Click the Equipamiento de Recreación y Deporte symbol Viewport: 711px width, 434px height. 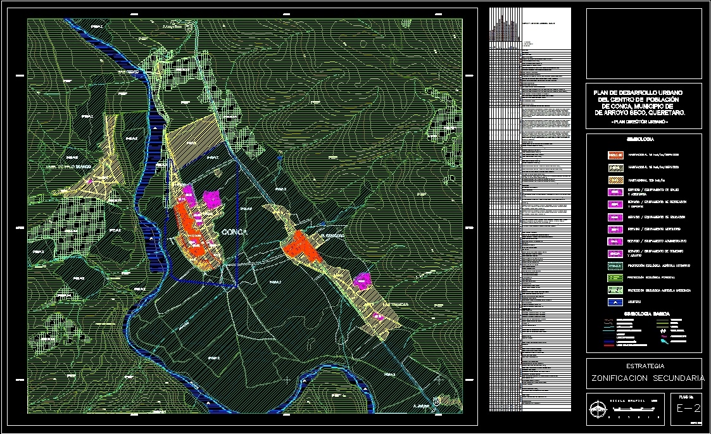615,202
